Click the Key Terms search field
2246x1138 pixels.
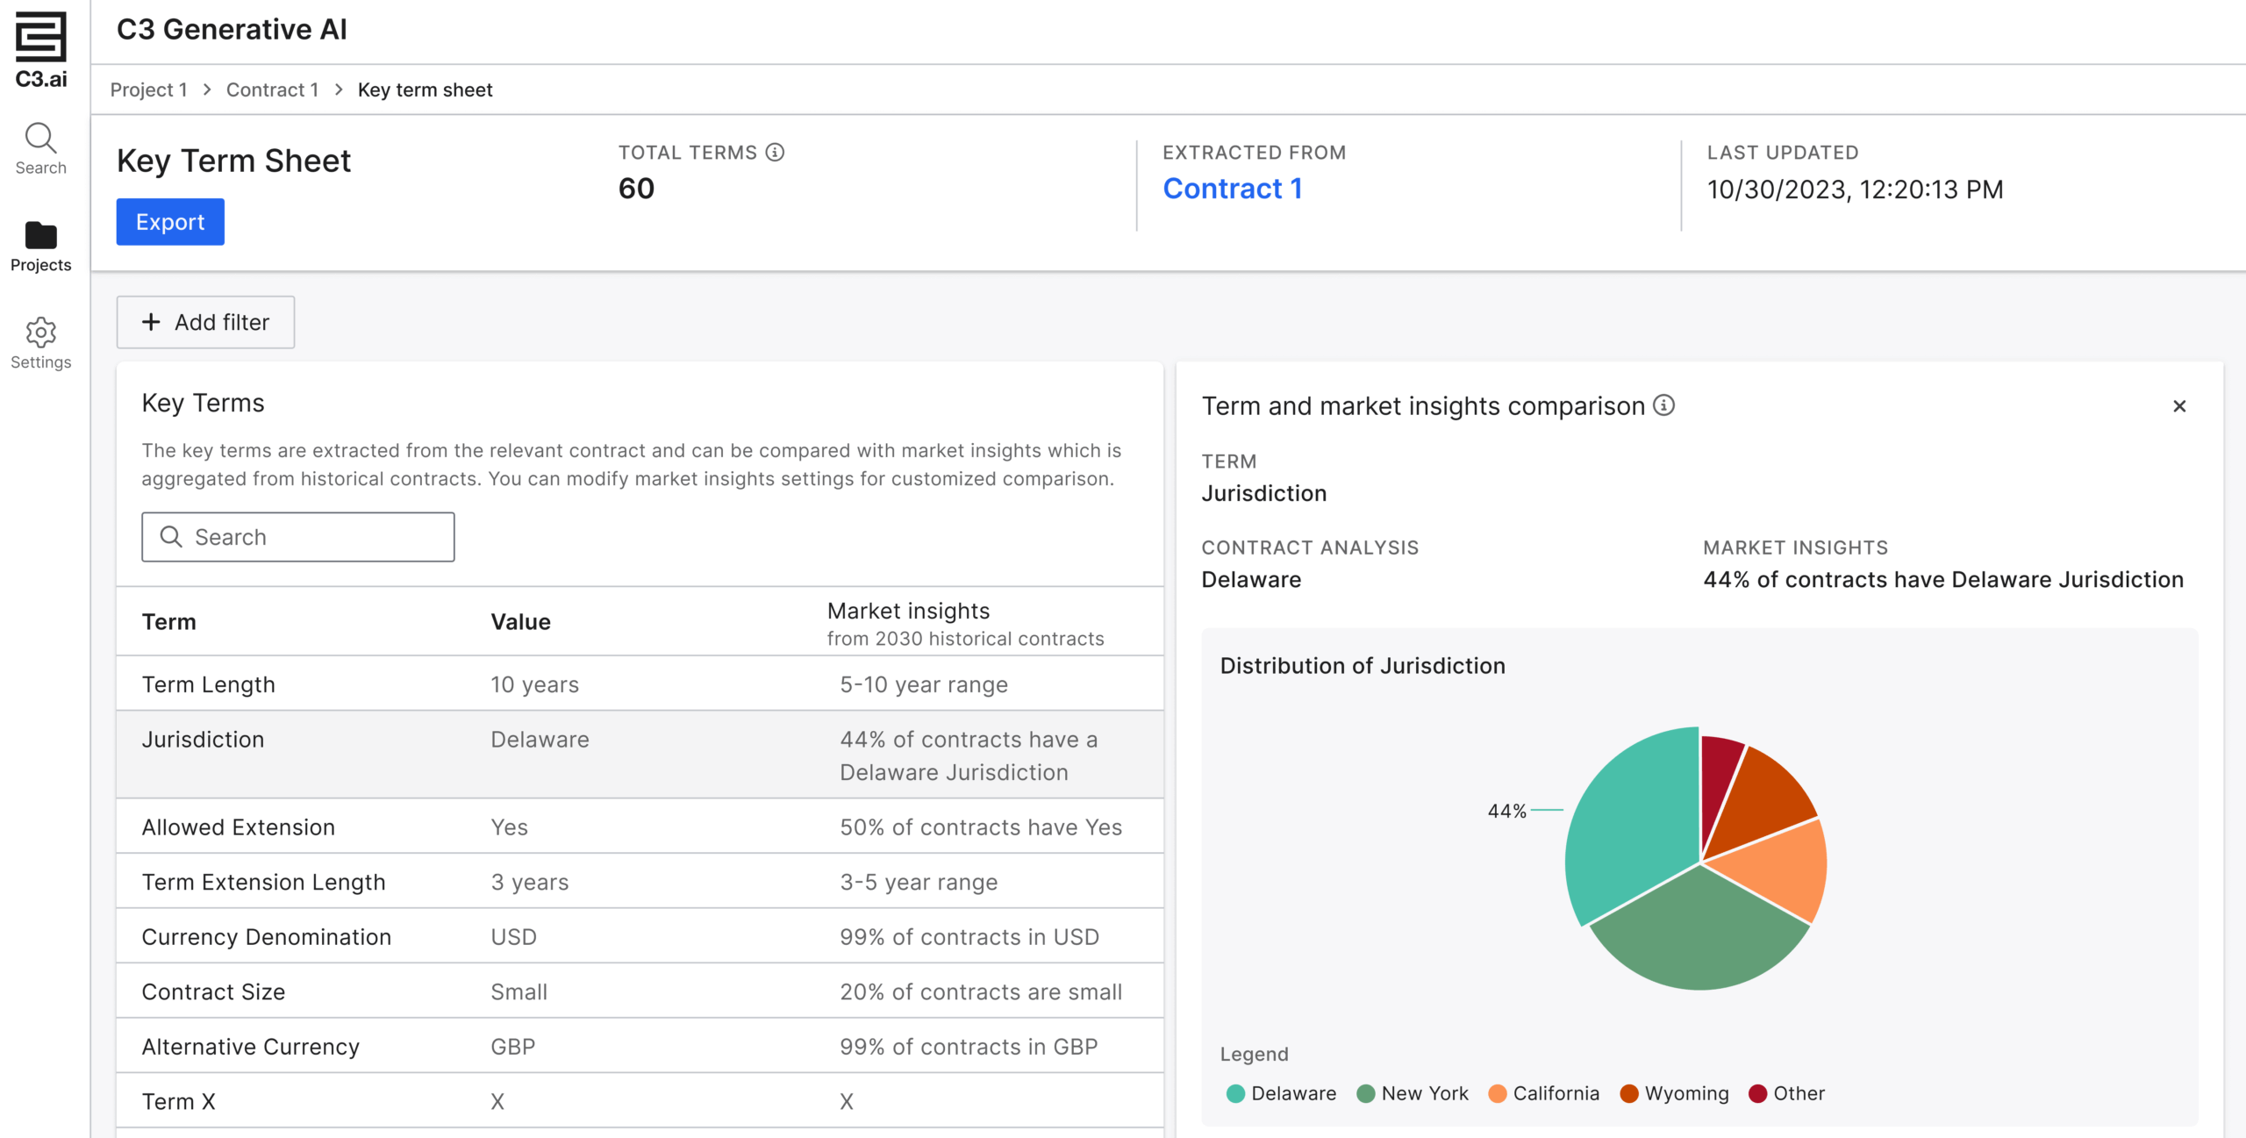[x=298, y=537]
